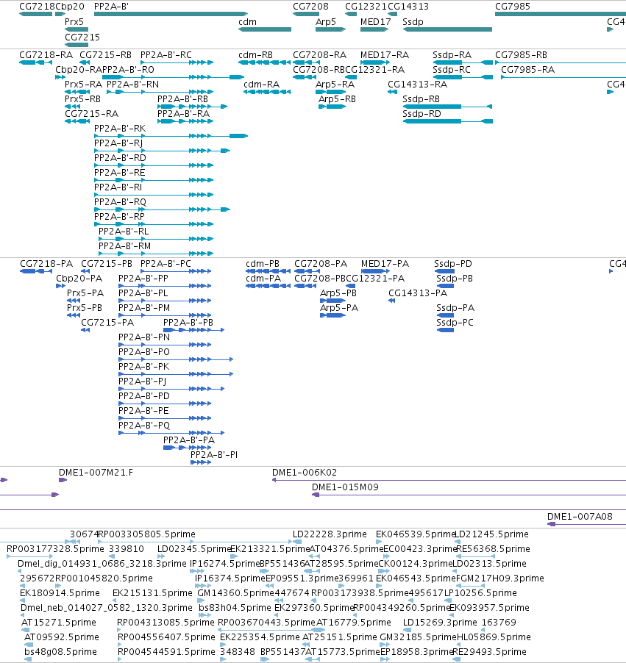Select protein PP2A-B'-PK
The image size is (626, 663).
pos(143,367)
